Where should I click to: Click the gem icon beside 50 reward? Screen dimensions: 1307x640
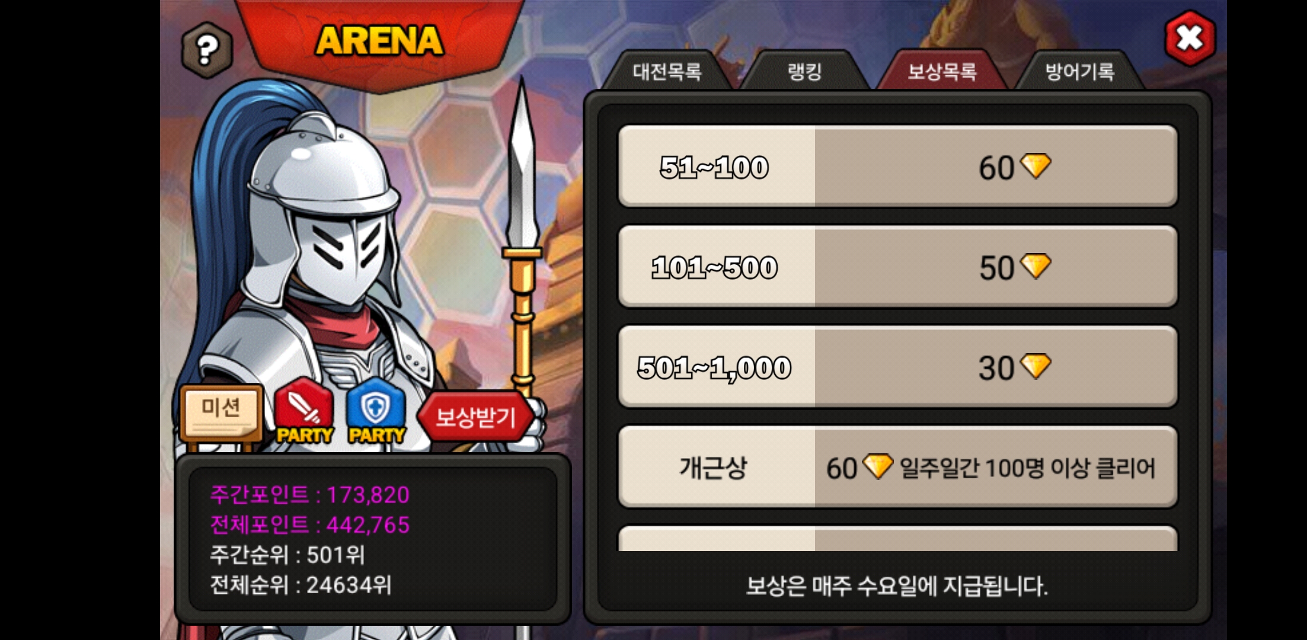coord(1036,266)
